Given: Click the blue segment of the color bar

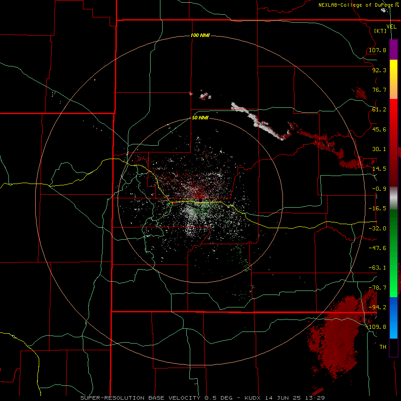Looking at the screenshot, I should 393,318.
